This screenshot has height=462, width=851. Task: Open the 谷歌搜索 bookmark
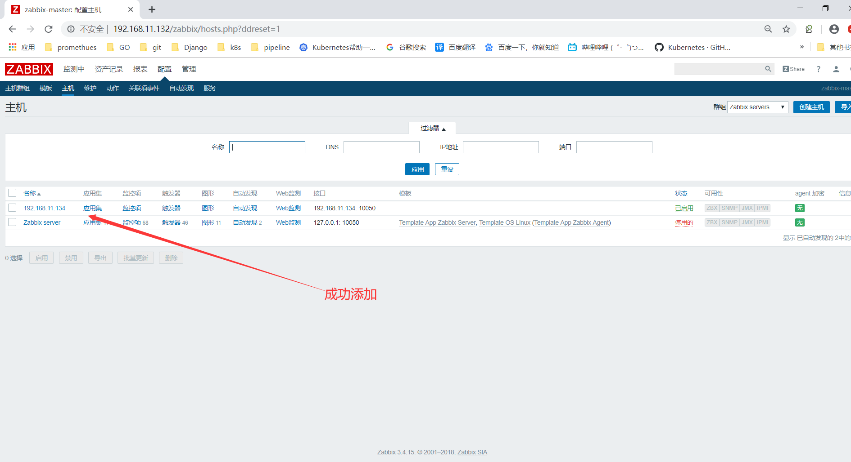[406, 47]
